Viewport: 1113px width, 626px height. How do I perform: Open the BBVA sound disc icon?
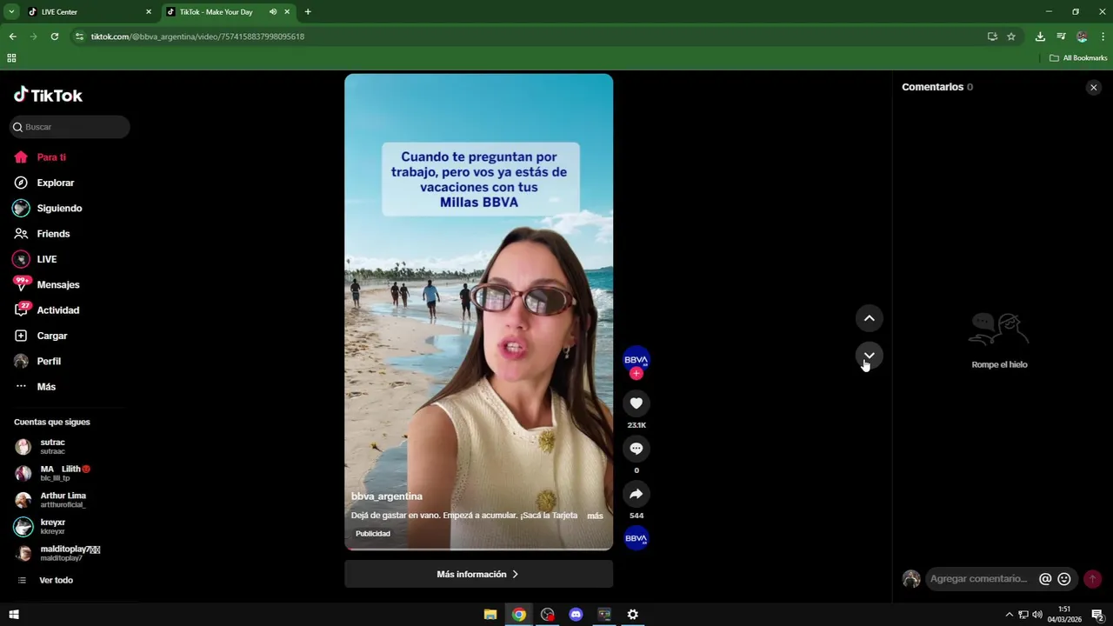point(636,538)
